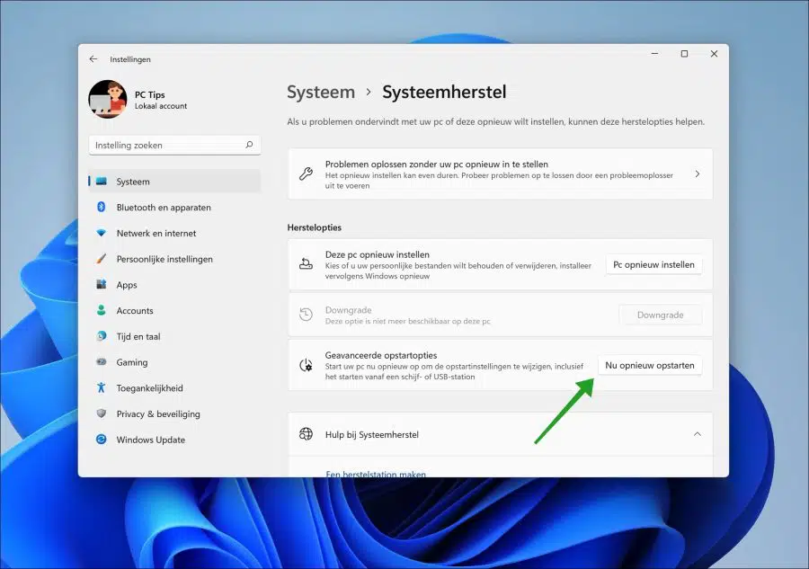The width and height of the screenshot is (809, 569).
Task: Click the chevron on Problemen oplossen row
Action: coord(697,173)
